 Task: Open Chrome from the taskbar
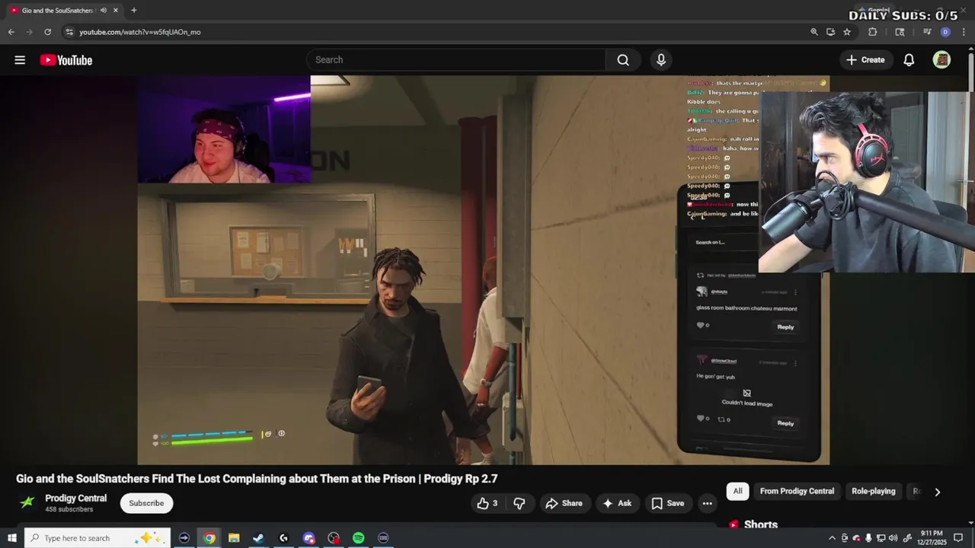(209, 538)
